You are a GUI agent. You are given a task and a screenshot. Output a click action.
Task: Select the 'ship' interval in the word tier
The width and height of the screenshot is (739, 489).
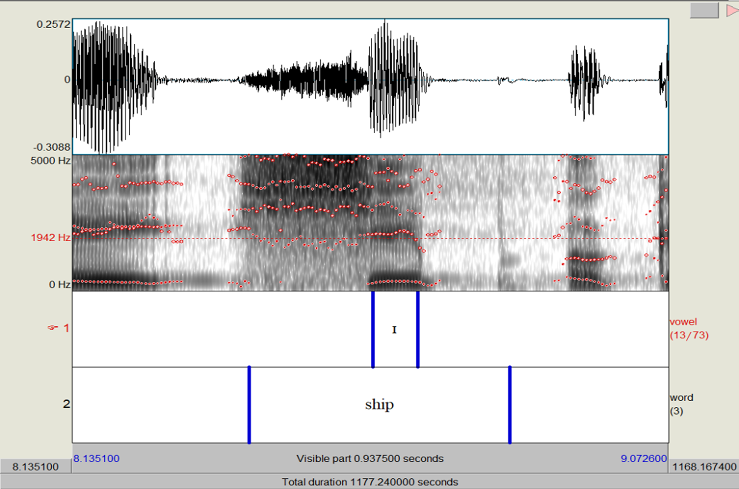click(x=379, y=405)
